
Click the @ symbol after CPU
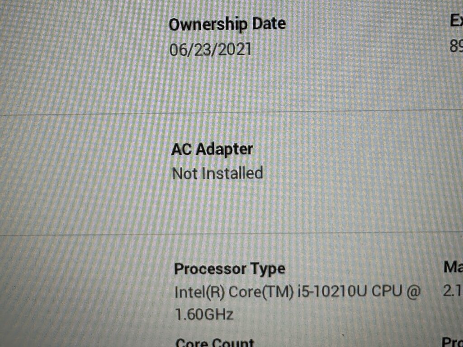[x=413, y=292]
